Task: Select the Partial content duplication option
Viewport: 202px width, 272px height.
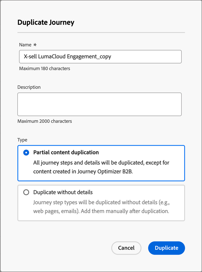Action: 26,152
